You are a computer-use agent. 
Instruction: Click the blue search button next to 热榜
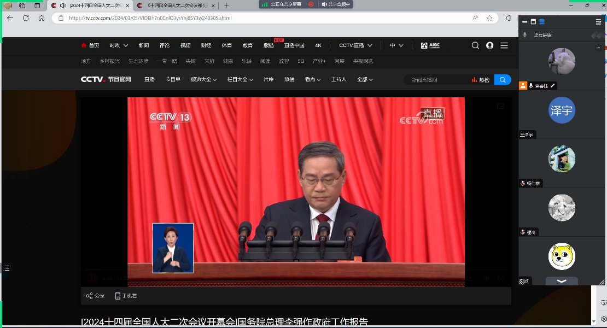point(503,80)
